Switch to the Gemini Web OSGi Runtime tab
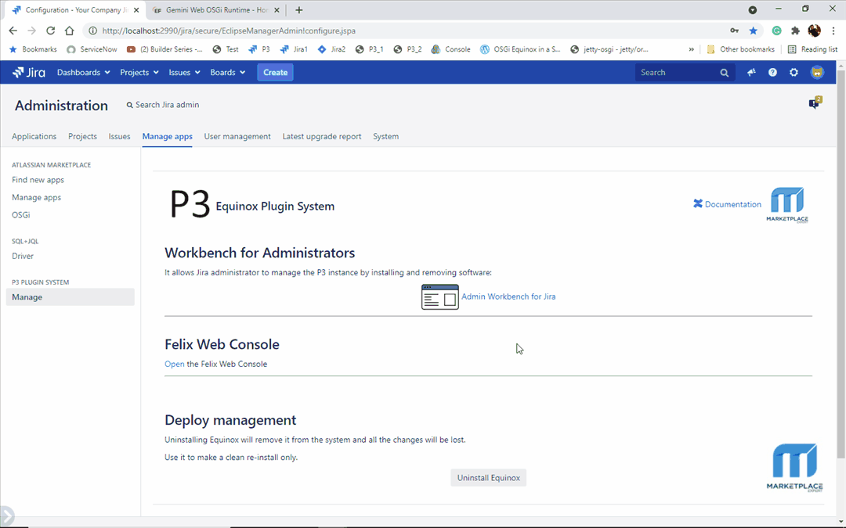The height and width of the screenshot is (528, 846). click(216, 9)
